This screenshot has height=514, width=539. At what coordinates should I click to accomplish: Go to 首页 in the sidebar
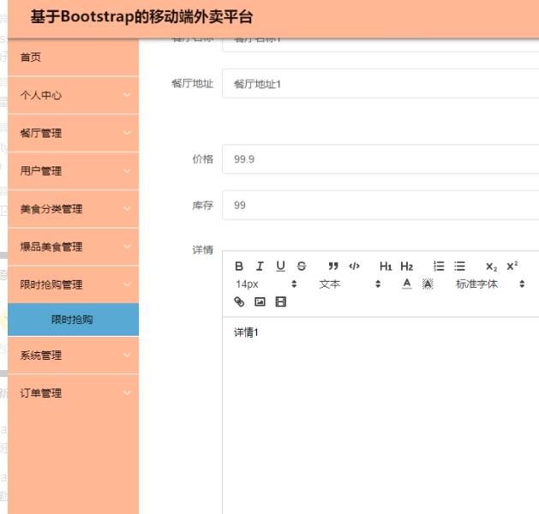pos(73,57)
